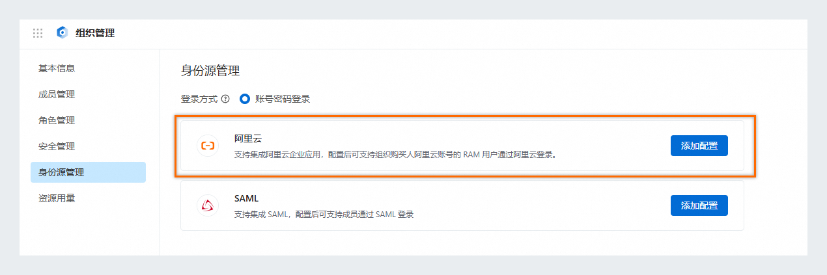Click the SAML login description text

[324, 214]
